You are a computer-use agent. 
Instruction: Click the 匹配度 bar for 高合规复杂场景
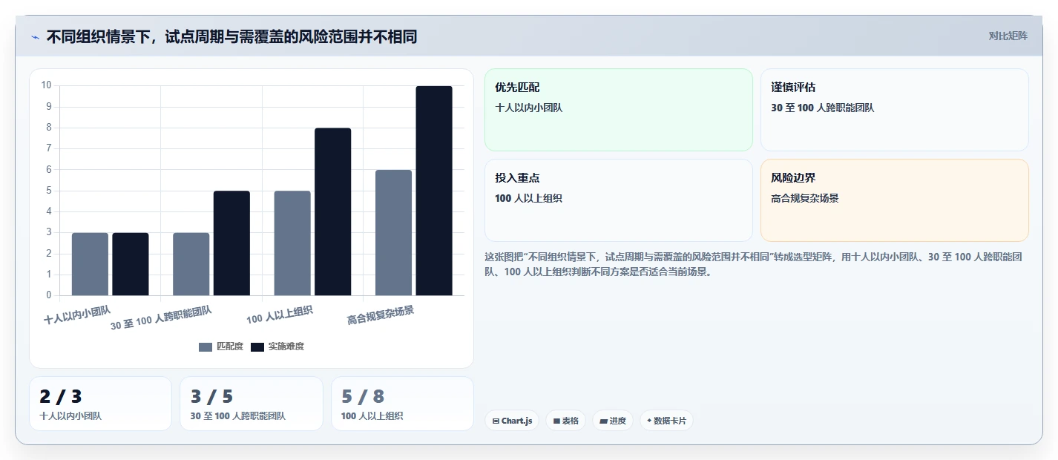pos(393,233)
